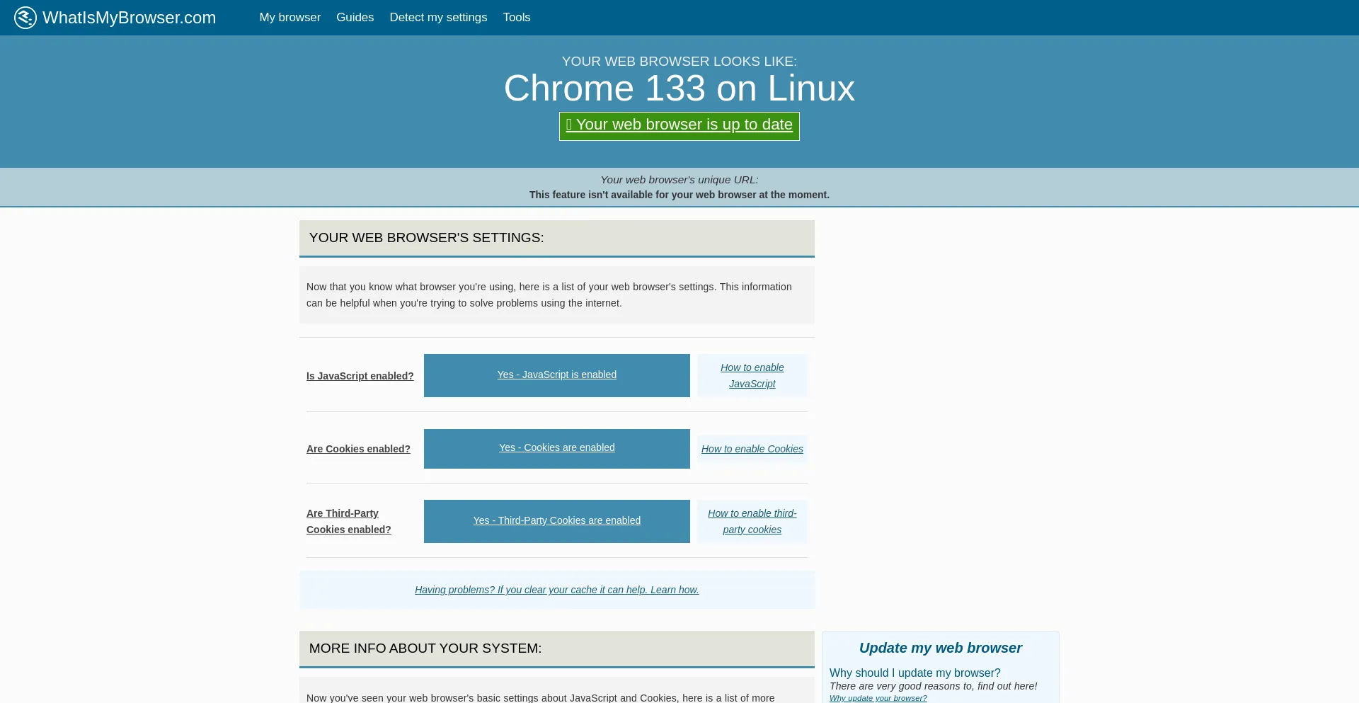Open the My browser menu
Viewport: 1359px width, 703px height.
click(x=289, y=18)
